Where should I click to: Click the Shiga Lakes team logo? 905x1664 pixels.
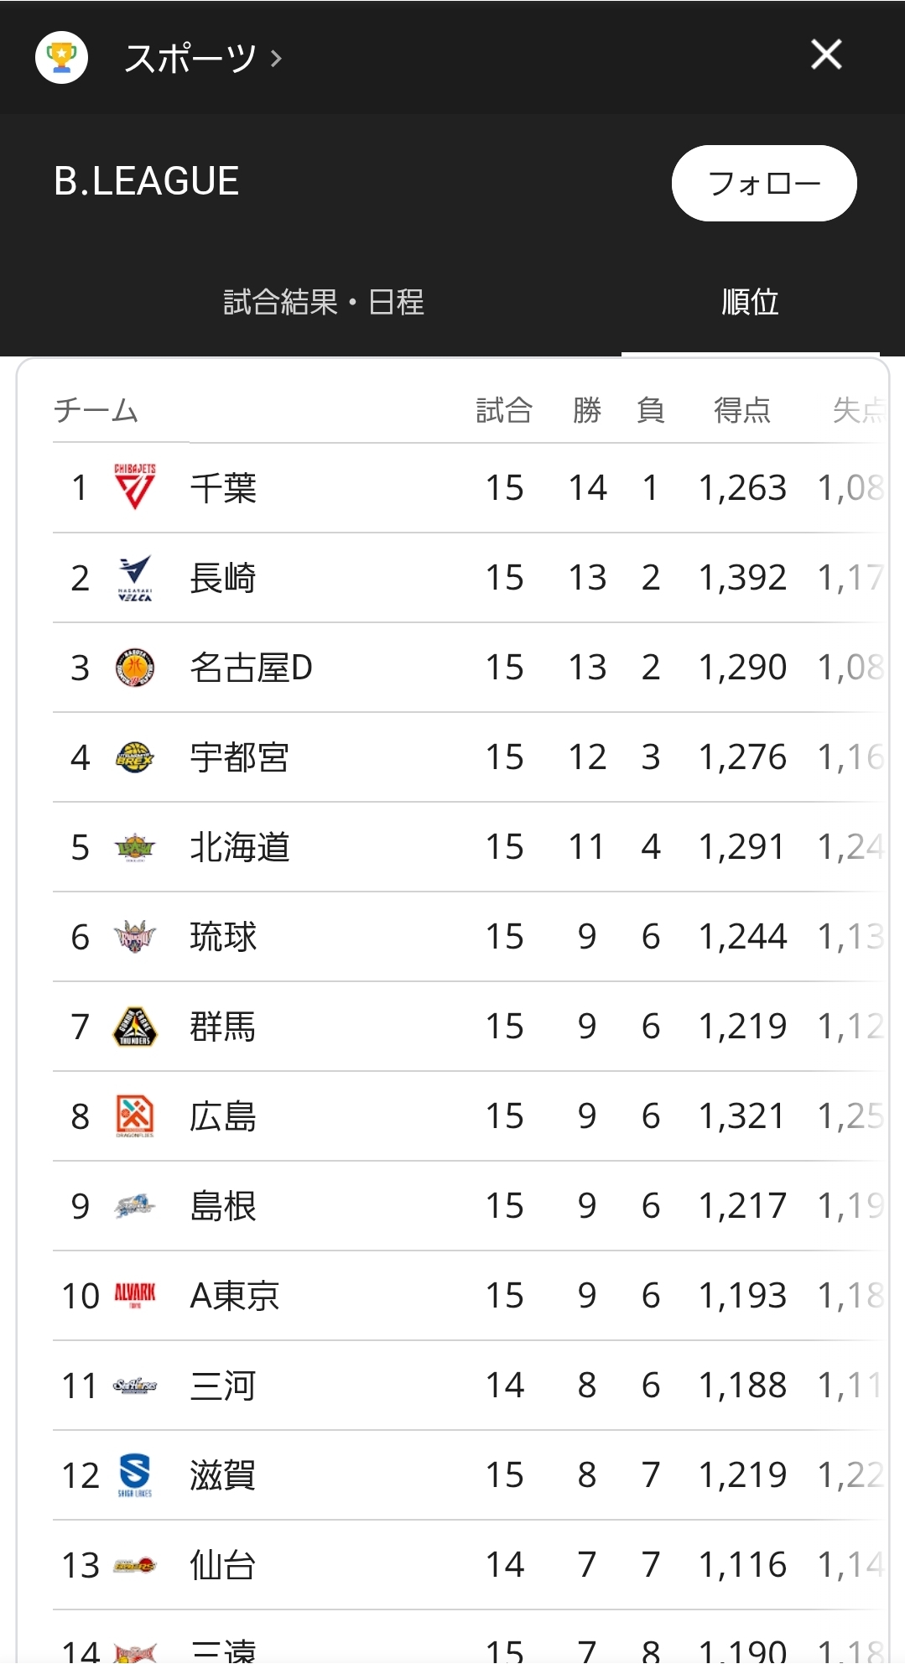[134, 1474]
